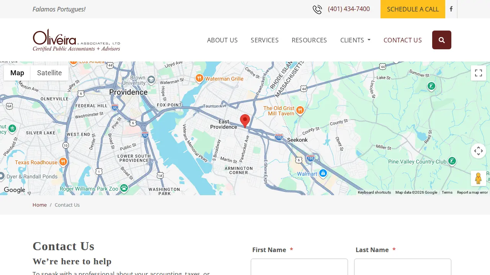
Task: Switch map to Satellite view
Action: click(x=49, y=73)
